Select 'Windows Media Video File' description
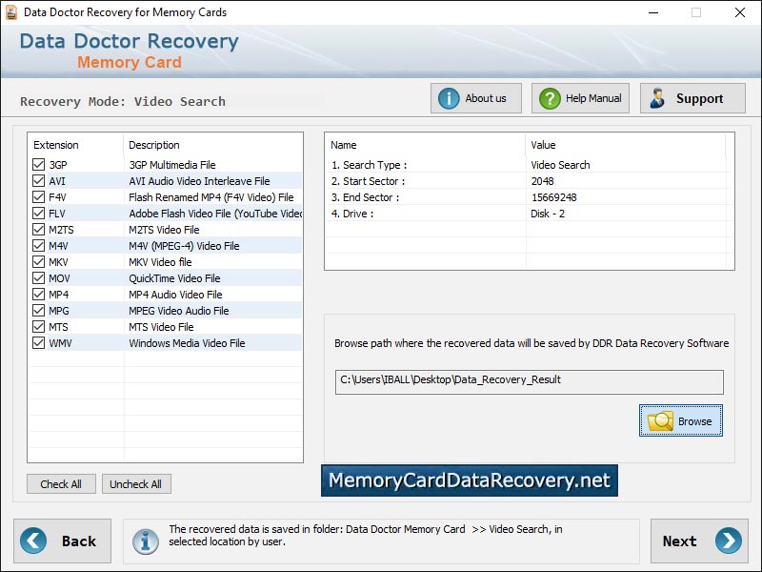 click(x=187, y=343)
